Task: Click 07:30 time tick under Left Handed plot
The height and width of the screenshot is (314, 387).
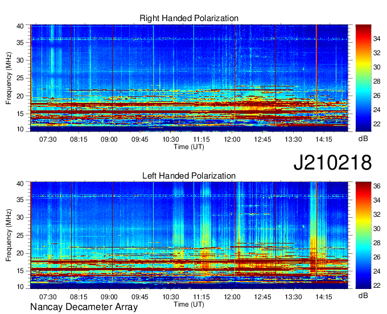Action: 48,297
